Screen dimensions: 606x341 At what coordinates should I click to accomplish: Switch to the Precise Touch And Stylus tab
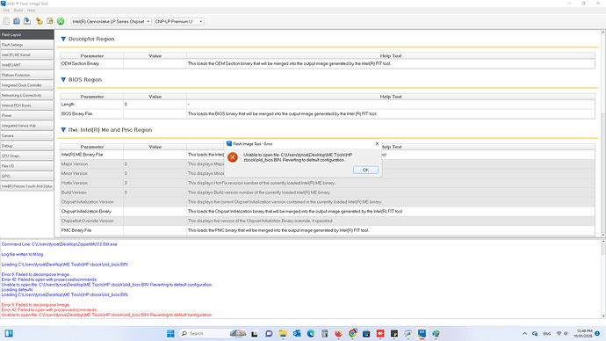click(x=26, y=186)
